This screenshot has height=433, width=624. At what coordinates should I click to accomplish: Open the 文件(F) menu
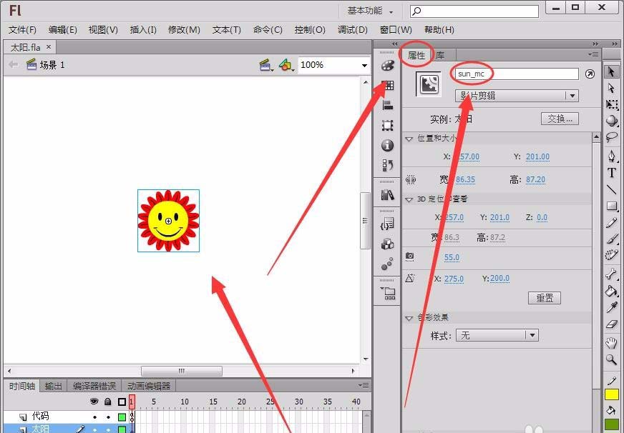(22, 30)
